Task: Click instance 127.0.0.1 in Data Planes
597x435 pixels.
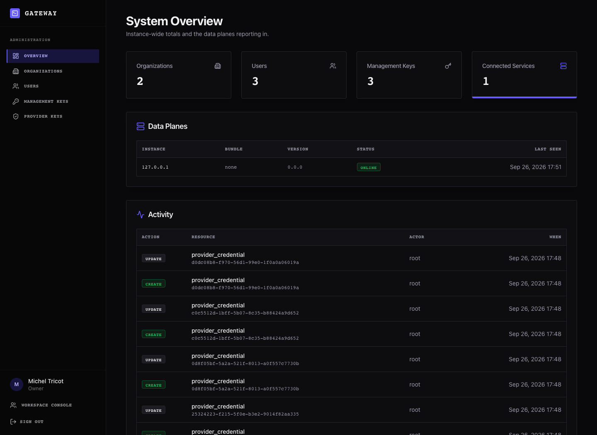Action: 155,167
